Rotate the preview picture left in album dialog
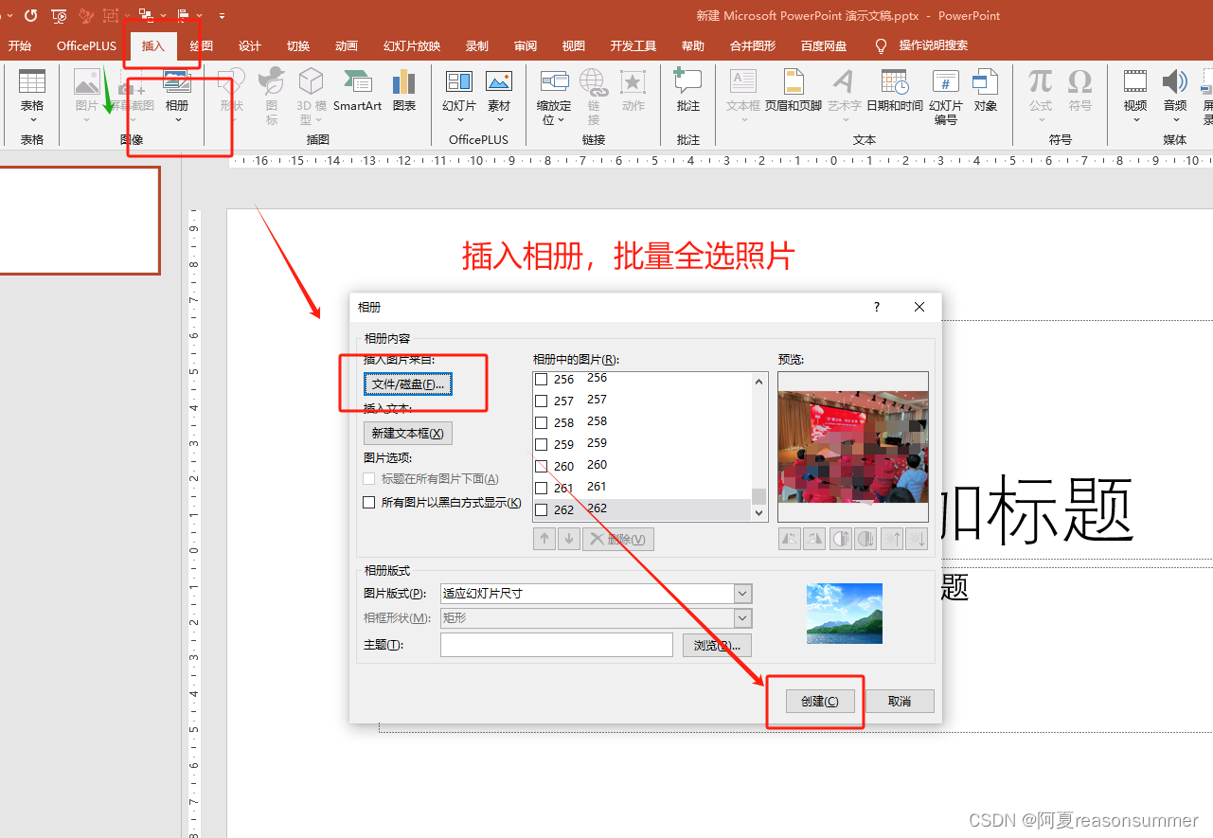The height and width of the screenshot is (838, 1213). (790, 539)
